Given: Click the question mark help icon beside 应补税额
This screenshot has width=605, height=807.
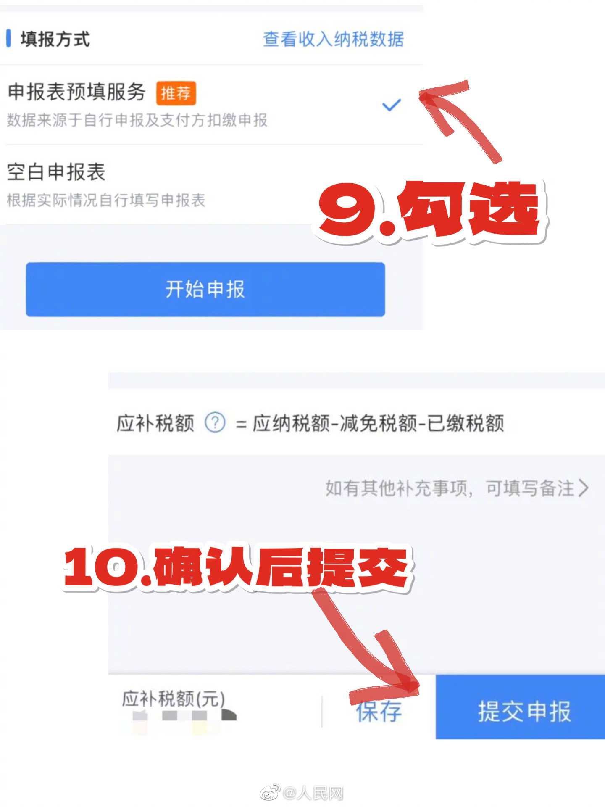Looking at the screenshot, I should pyautogui.click(x=215, y=422).
